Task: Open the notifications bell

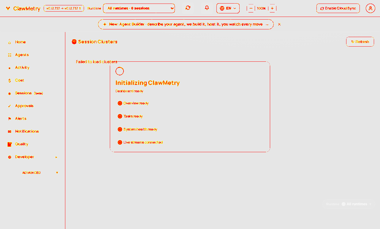Action: point(207,8)
